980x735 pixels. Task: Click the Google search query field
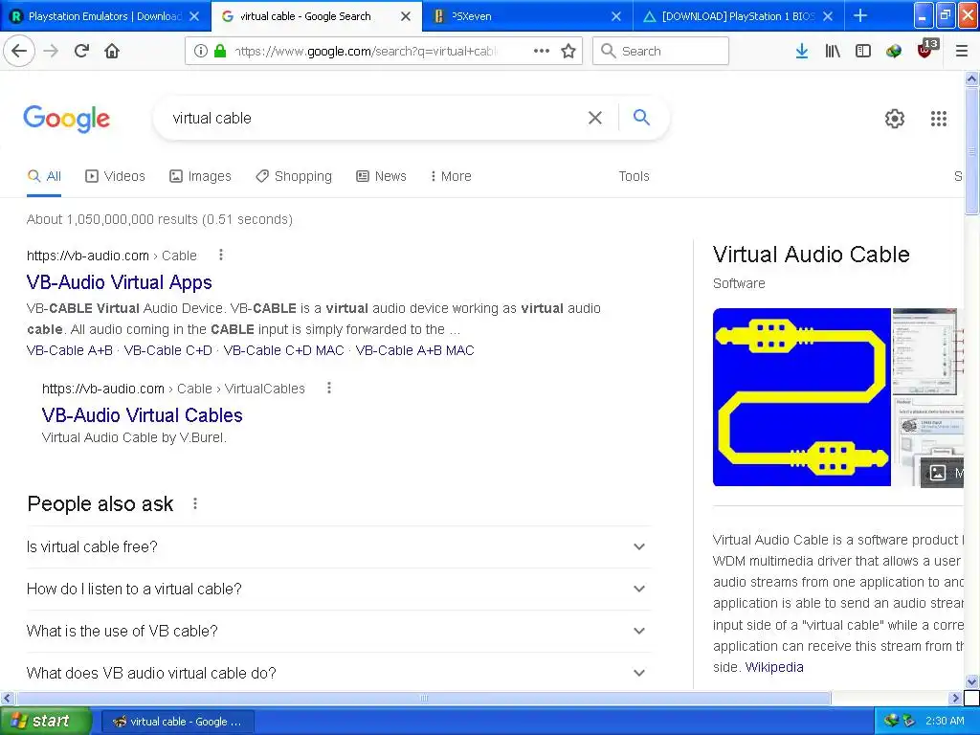375,118
